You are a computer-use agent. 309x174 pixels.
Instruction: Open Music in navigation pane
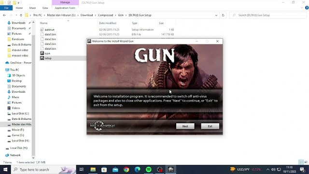[x=15, y=97]
